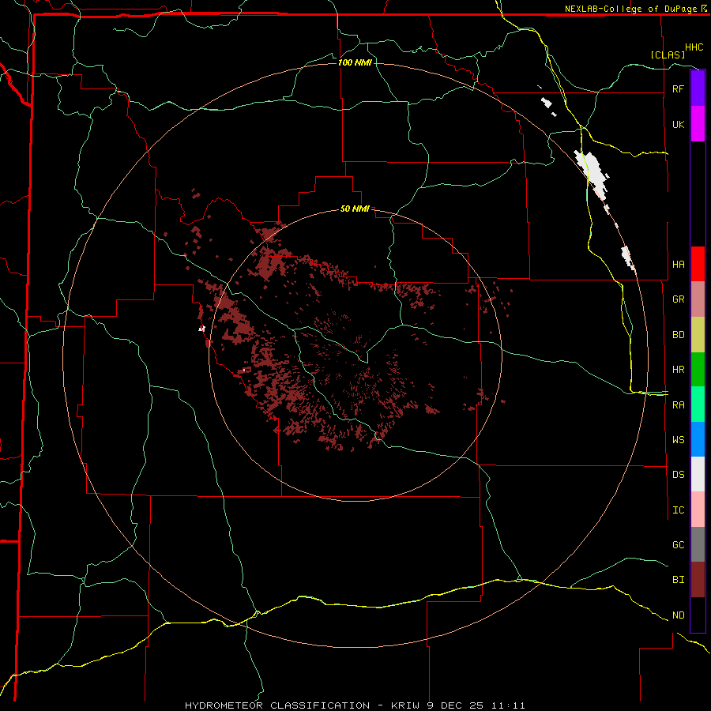Click the HHC product label
The height and width of the screenshot is (711, 711).
[694, 47]
